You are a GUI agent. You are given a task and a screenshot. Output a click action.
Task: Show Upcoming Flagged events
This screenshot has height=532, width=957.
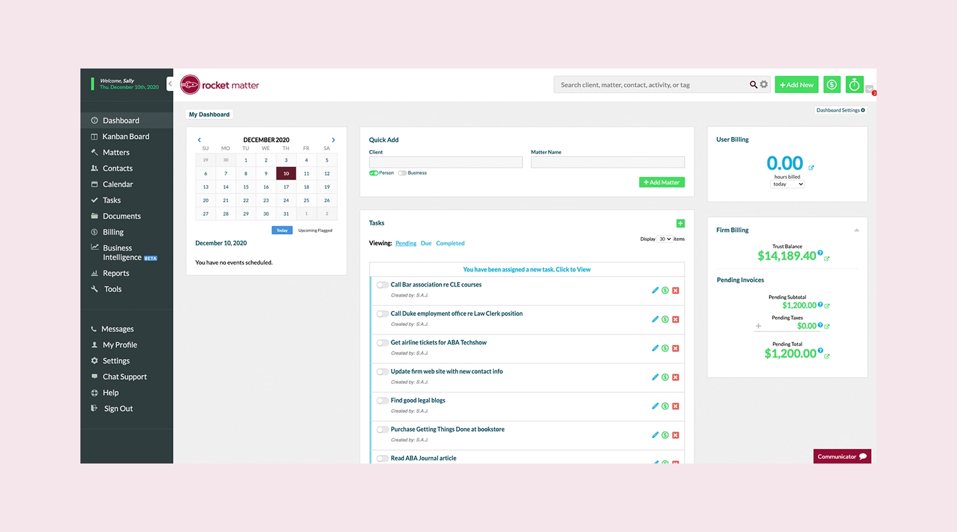pyautogui.click(x=315, y=230)
